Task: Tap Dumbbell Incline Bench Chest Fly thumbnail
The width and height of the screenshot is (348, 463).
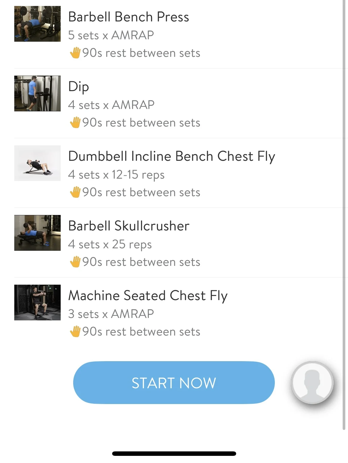Action: (x=37, y=163)
